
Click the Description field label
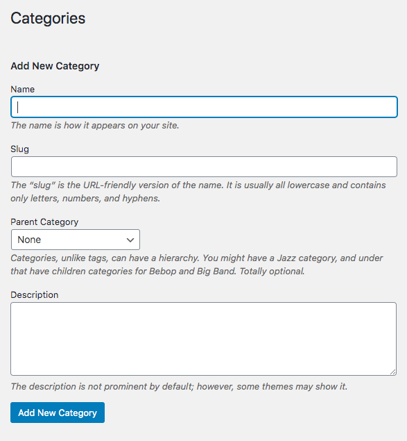tap(35, 294)
